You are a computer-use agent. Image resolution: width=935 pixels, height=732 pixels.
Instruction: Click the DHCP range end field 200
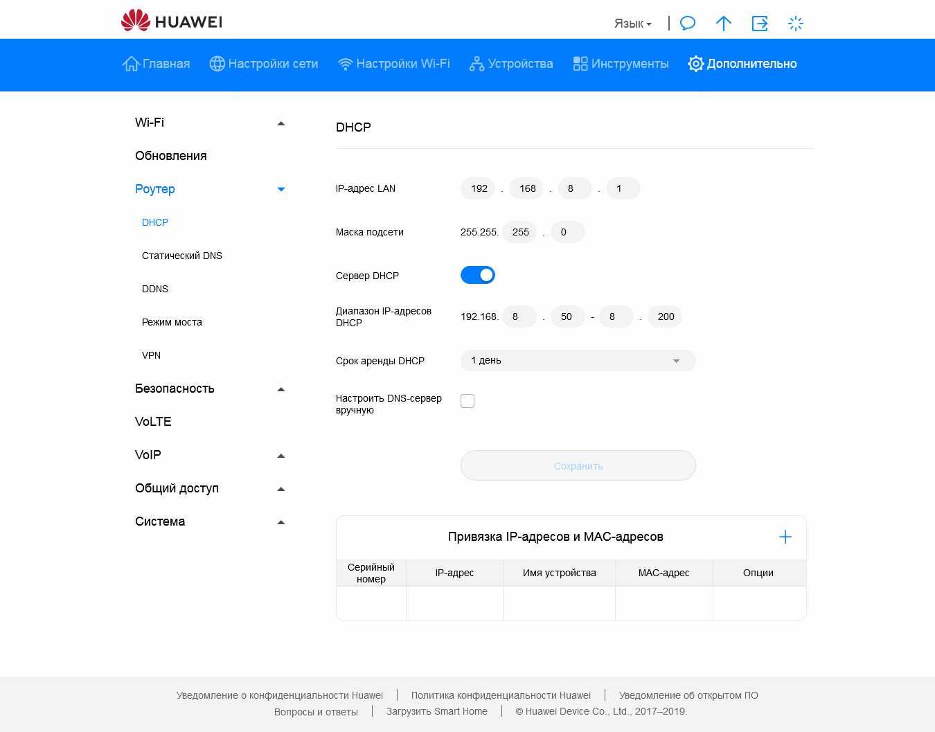point(665,316)
